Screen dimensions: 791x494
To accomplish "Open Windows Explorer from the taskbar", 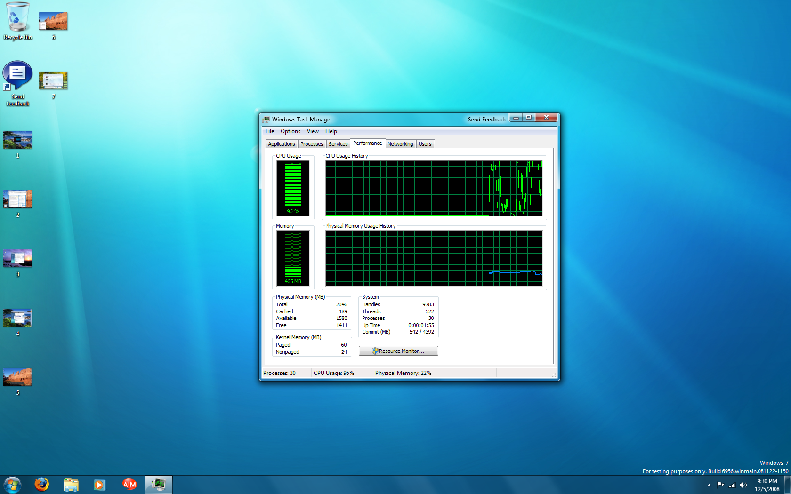I will tap(71, 485).
